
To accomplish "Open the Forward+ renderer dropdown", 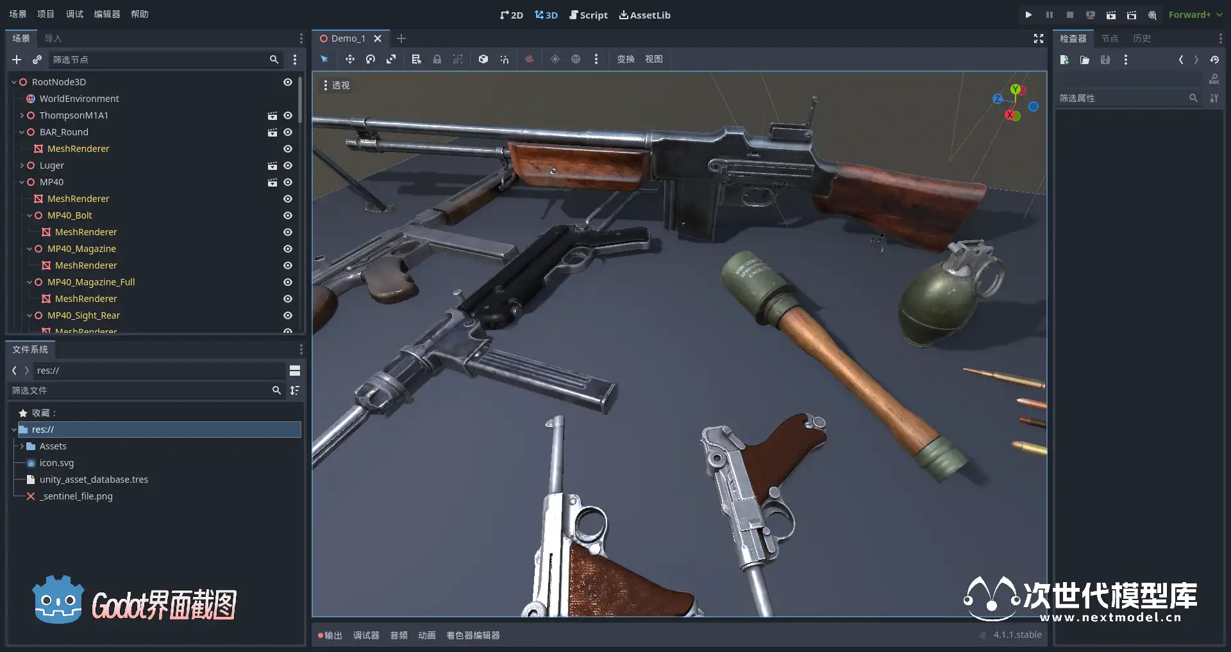I will point(1194,15).
